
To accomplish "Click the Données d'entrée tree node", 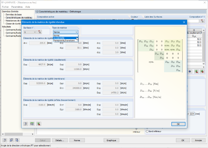I will [10, 12].
